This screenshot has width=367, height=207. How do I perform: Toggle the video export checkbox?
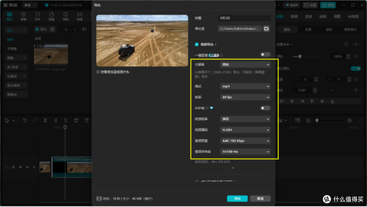pos(197,45)
